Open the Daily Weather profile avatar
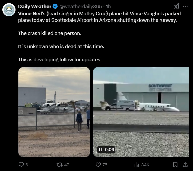The height and width of the screenshot is (171, 193). pyautogui.click(x=9, y=10)
